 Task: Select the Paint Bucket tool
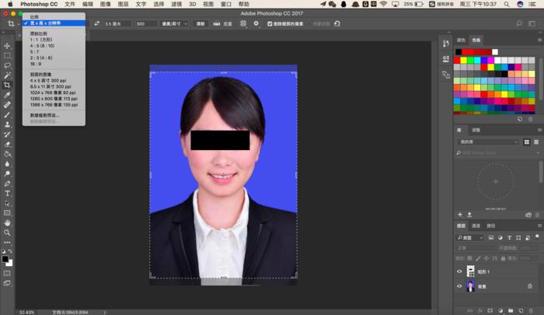tap(7, 154)
